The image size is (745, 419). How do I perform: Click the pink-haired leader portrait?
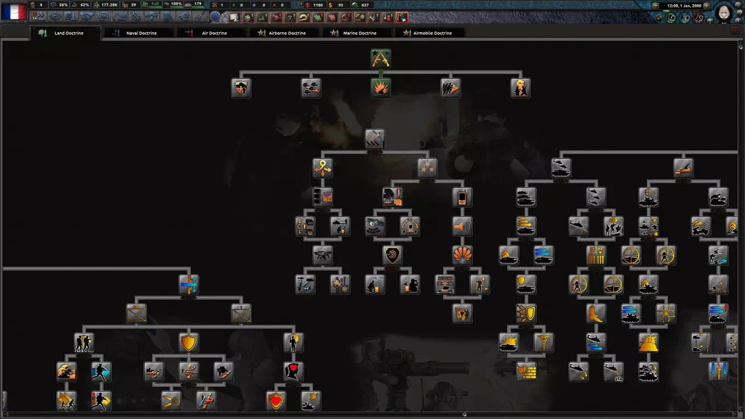[x=725, y=12]
